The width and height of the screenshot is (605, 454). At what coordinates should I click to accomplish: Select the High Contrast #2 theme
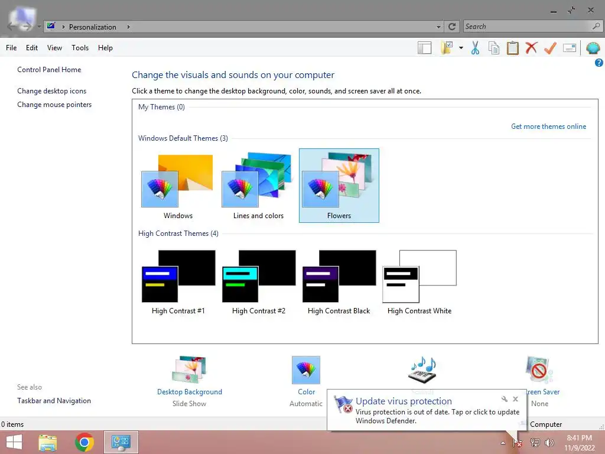point(259,282)
